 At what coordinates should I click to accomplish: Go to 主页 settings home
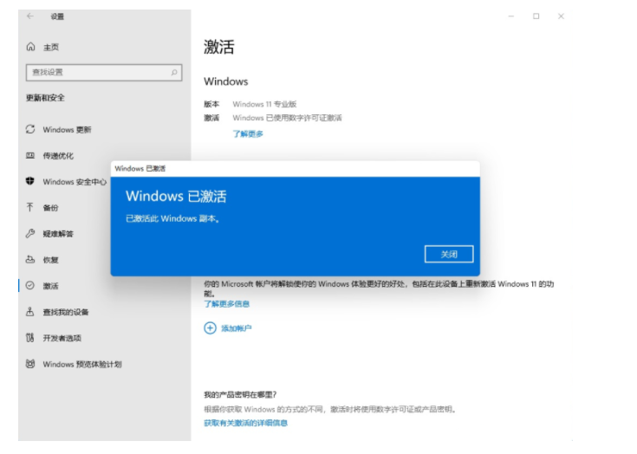tap(51, 47)
